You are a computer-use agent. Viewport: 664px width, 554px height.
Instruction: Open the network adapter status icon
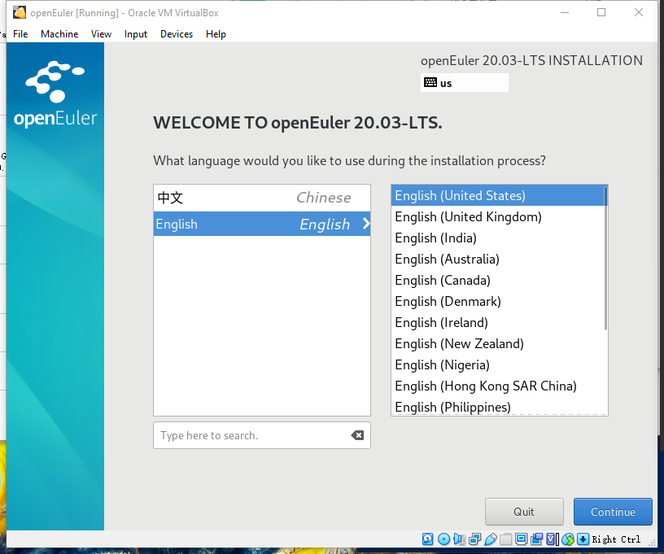click(474, 539)
